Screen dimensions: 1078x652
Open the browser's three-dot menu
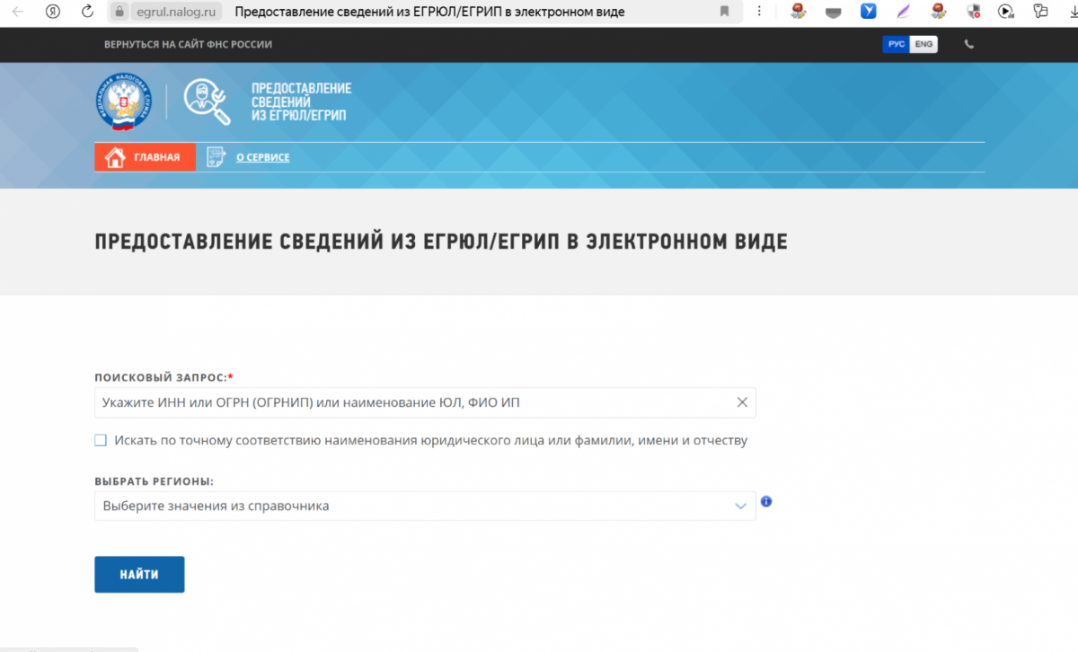(x=760, y=12)
